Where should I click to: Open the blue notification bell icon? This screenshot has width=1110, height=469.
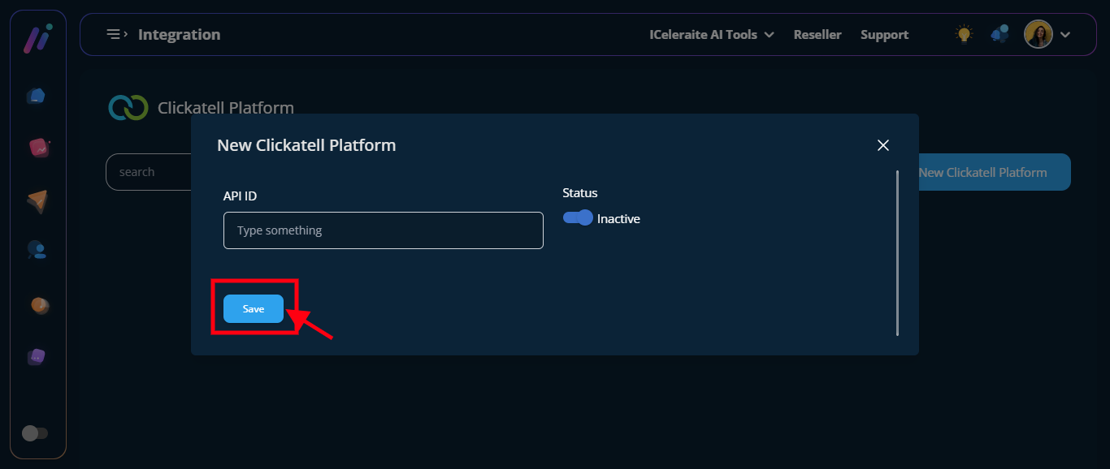(x=999, y=34)
